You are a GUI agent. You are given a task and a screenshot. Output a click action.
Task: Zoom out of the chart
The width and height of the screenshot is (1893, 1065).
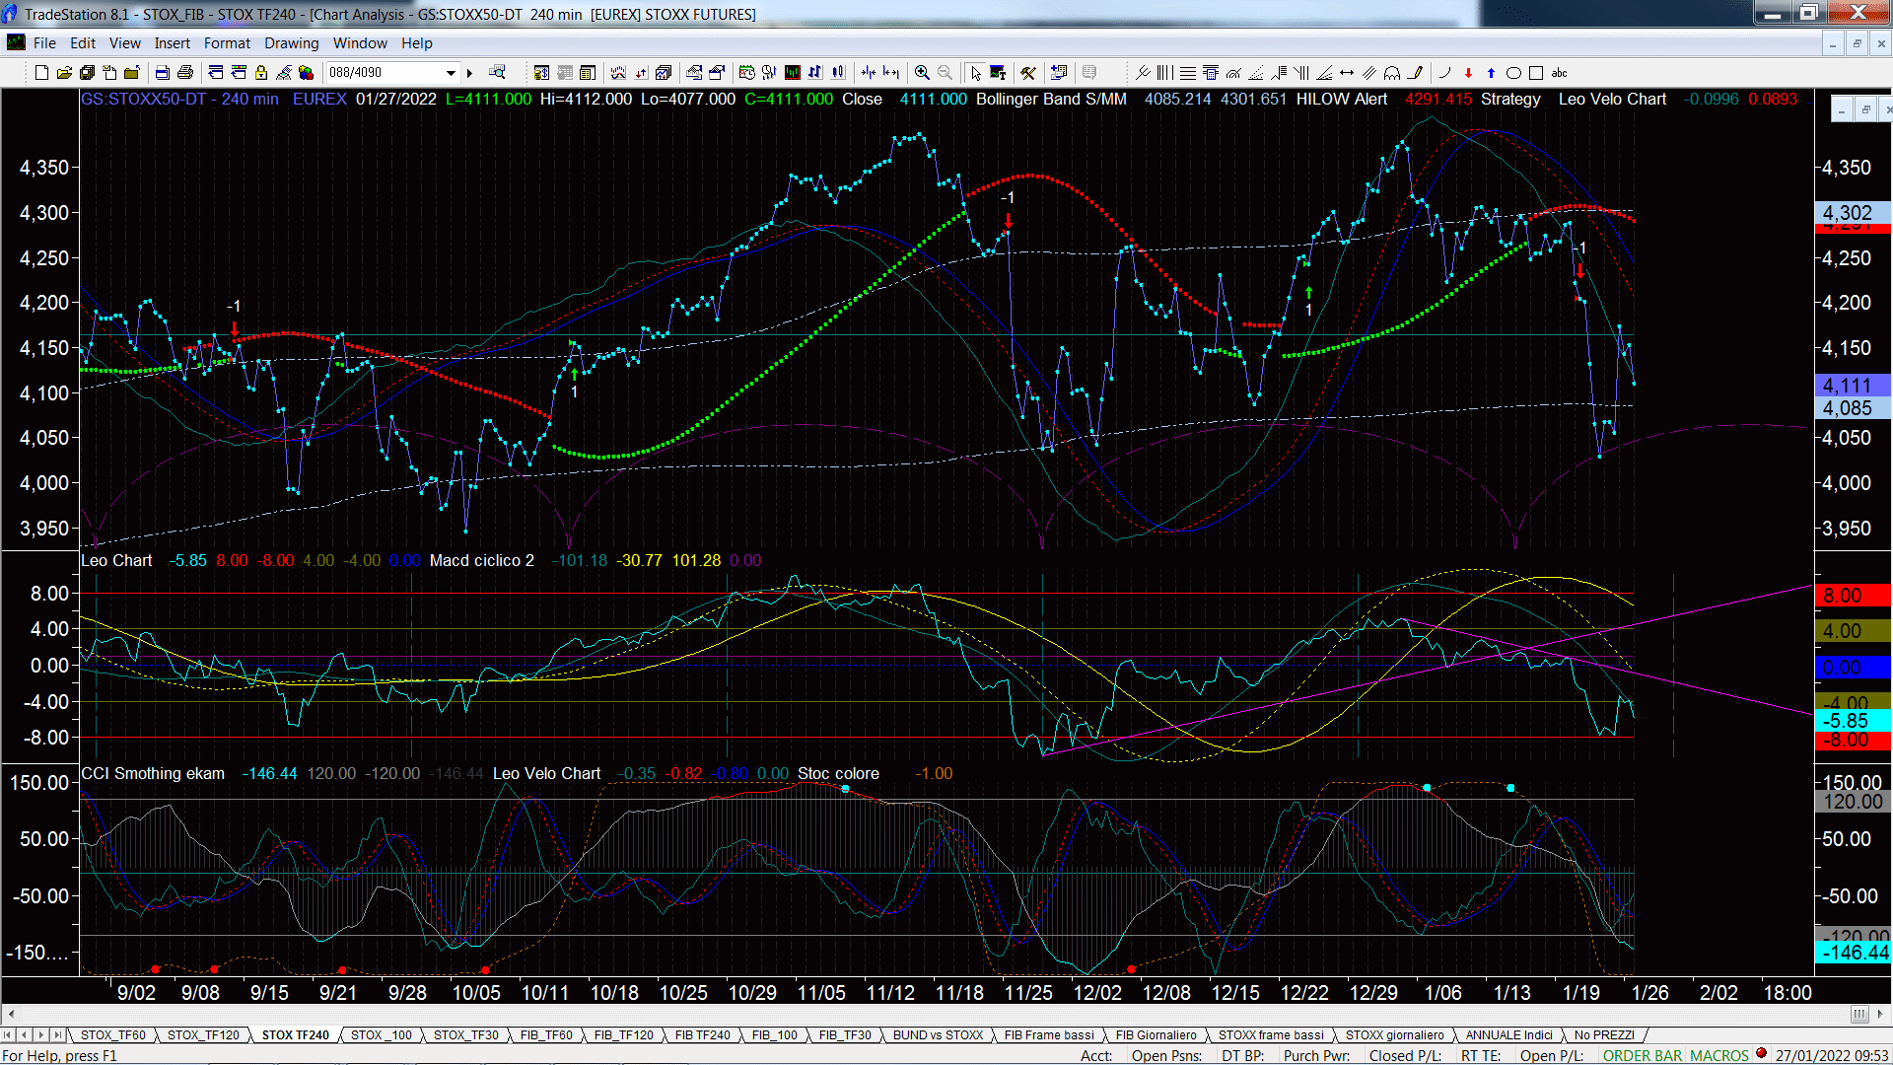[x=945, y=73]
